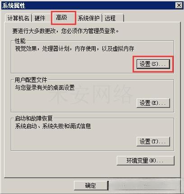Switch to the 远程 tab

click(113, 18)
